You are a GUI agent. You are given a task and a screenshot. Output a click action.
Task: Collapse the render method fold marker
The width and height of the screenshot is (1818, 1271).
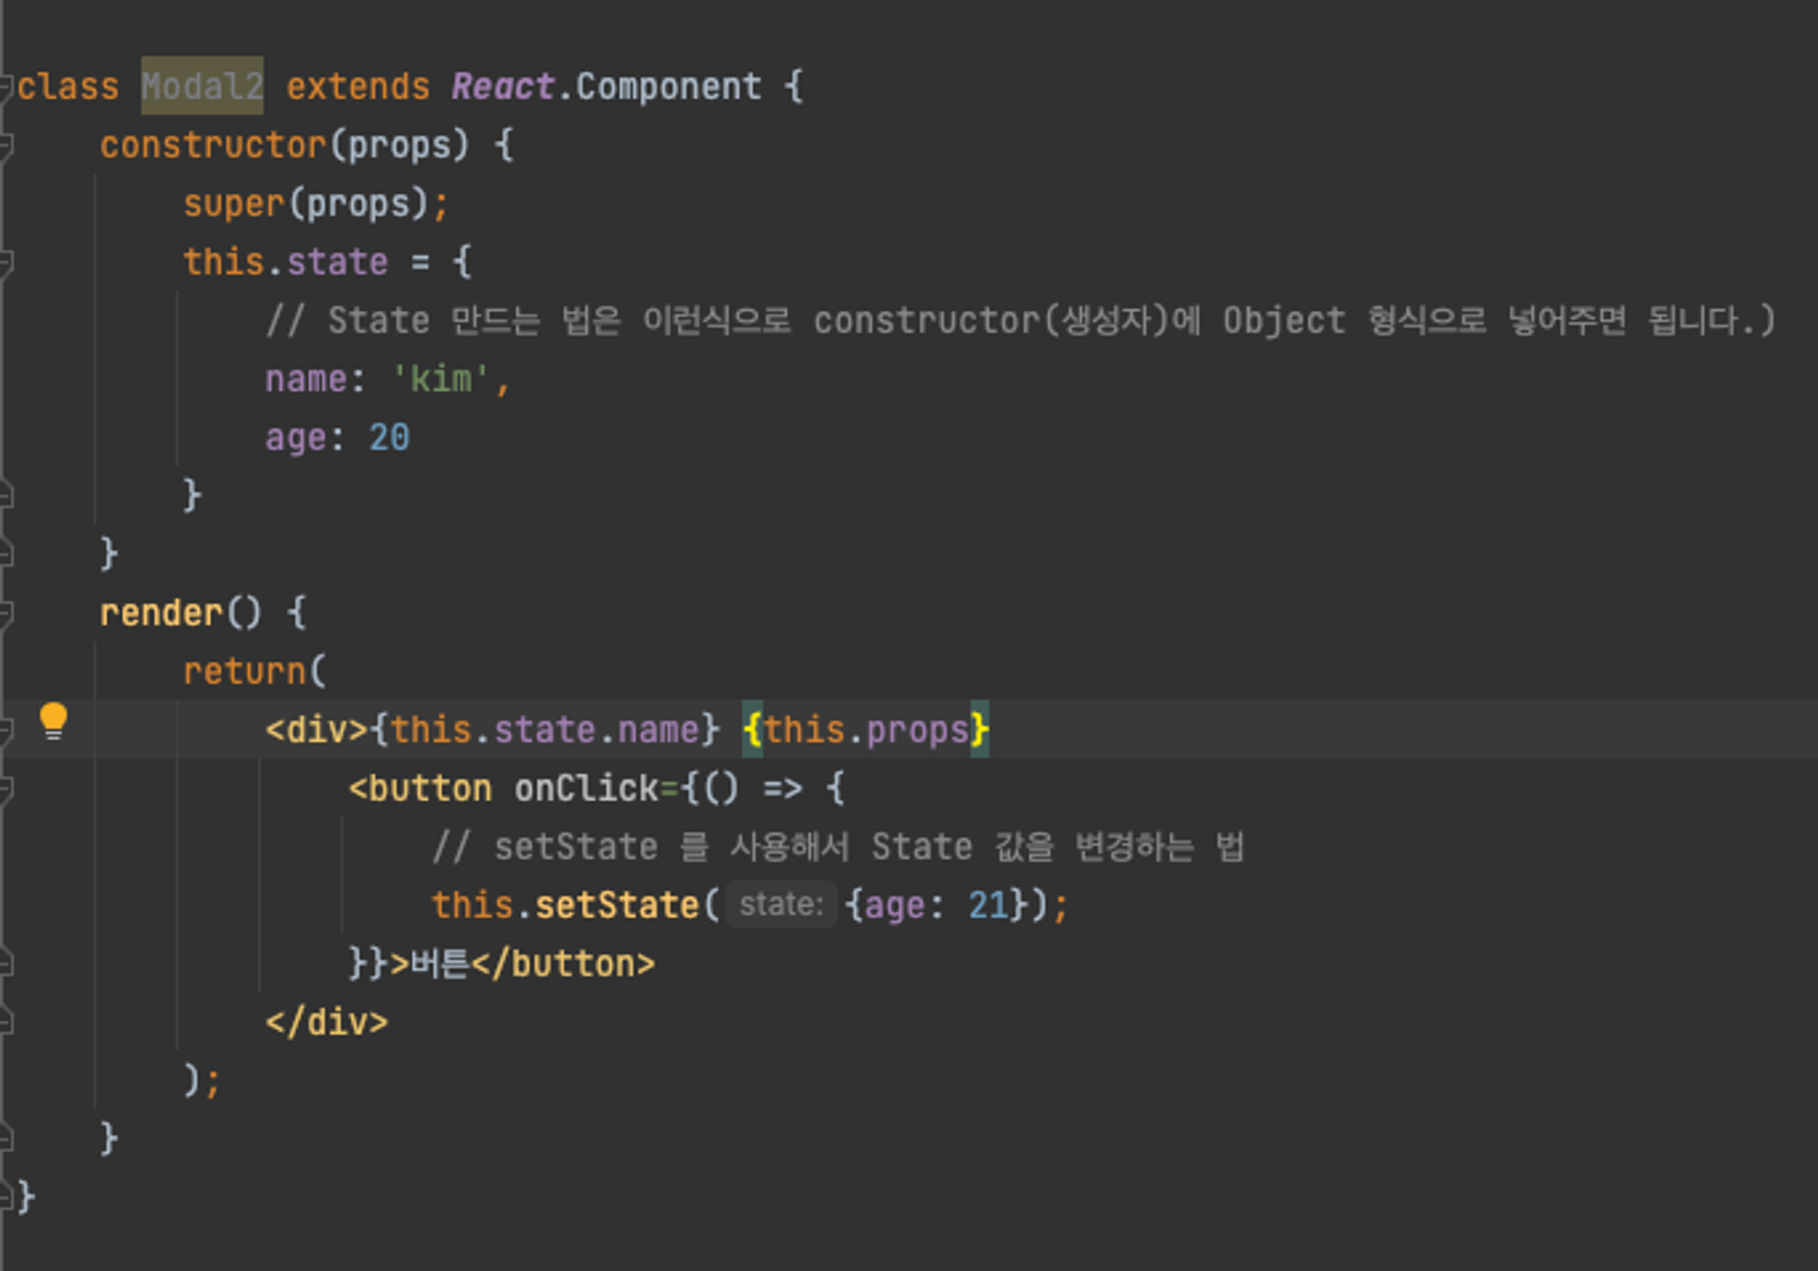click(5, 614)
